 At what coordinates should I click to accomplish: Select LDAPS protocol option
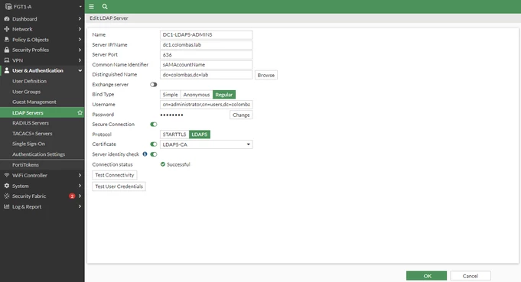click(200, 135)
